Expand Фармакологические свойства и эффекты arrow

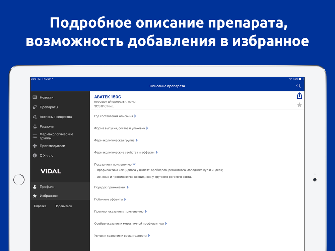click(157, 152)
